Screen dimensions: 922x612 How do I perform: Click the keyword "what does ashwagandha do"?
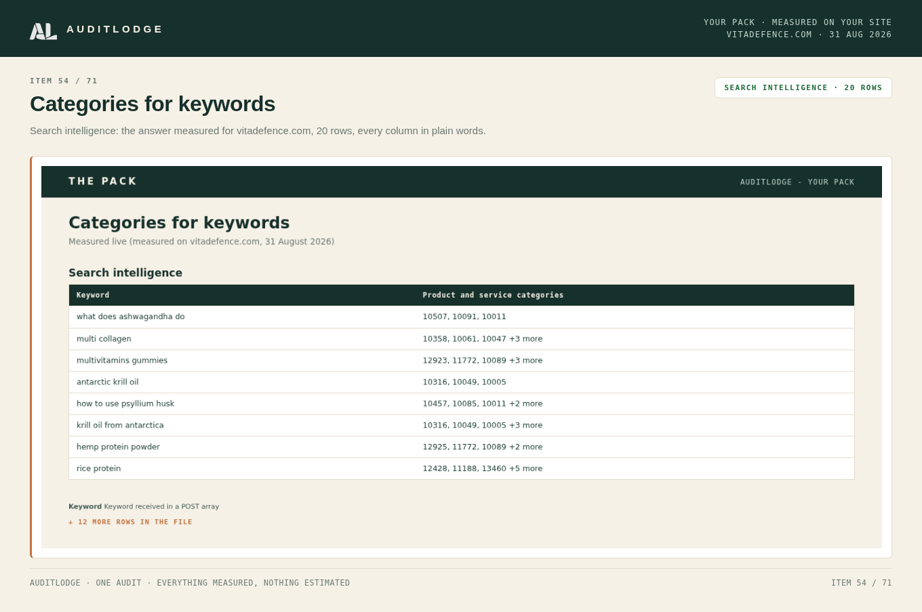pos(131,317)
